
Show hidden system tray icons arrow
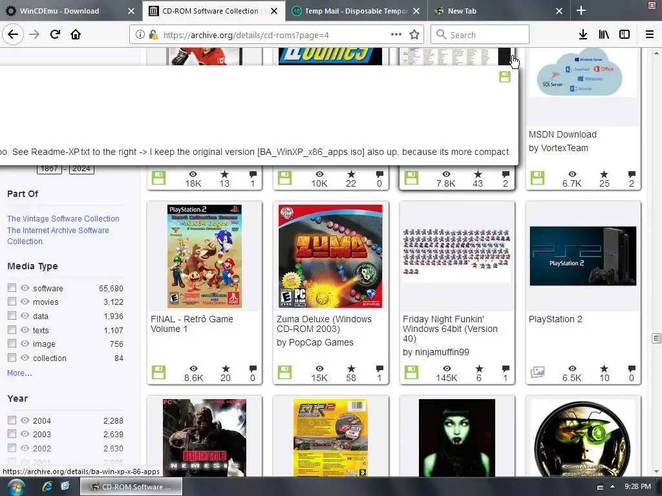[613, 486]
